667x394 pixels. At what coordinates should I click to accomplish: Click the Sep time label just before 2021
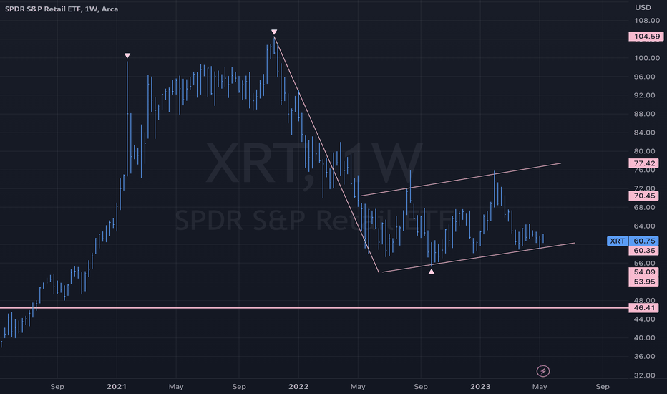(57, 387)
